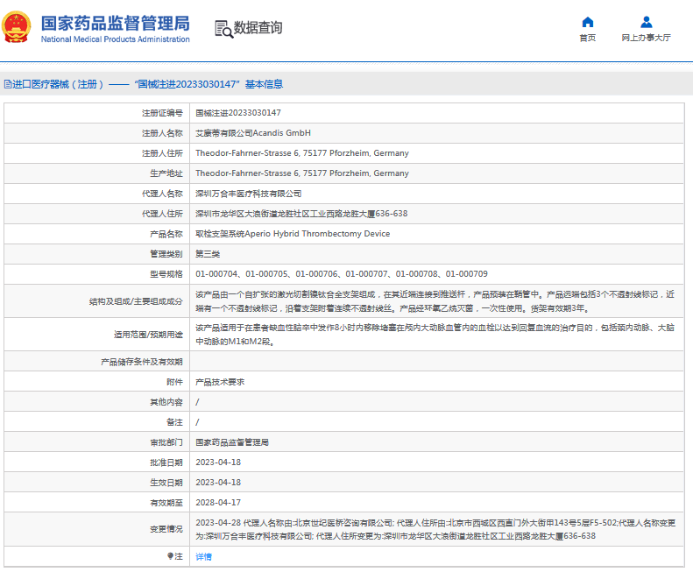Select approval date 2023-04-18 in 批准日期 row

point(218,463)
